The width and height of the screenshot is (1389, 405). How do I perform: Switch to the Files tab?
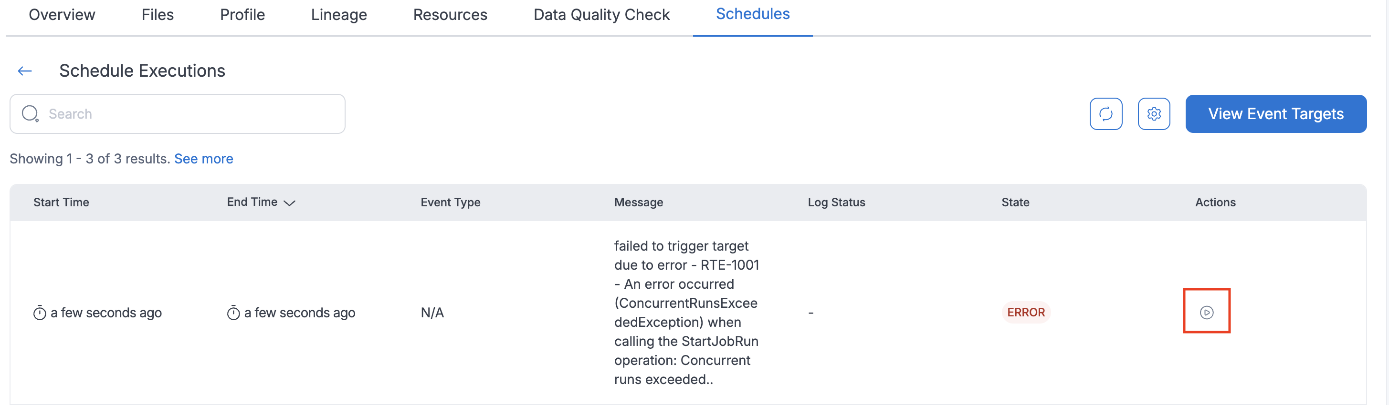click(158, 15)
